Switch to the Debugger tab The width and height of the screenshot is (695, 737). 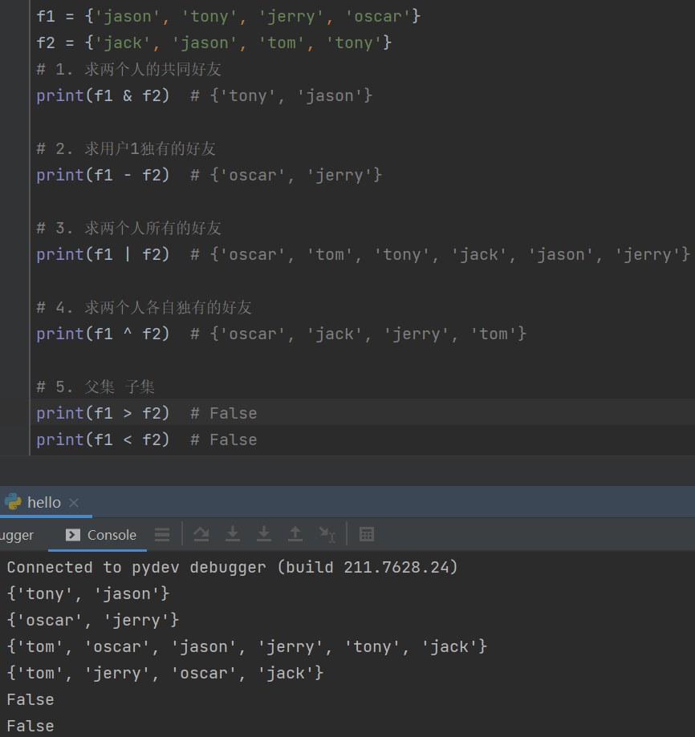click(17, 535)
